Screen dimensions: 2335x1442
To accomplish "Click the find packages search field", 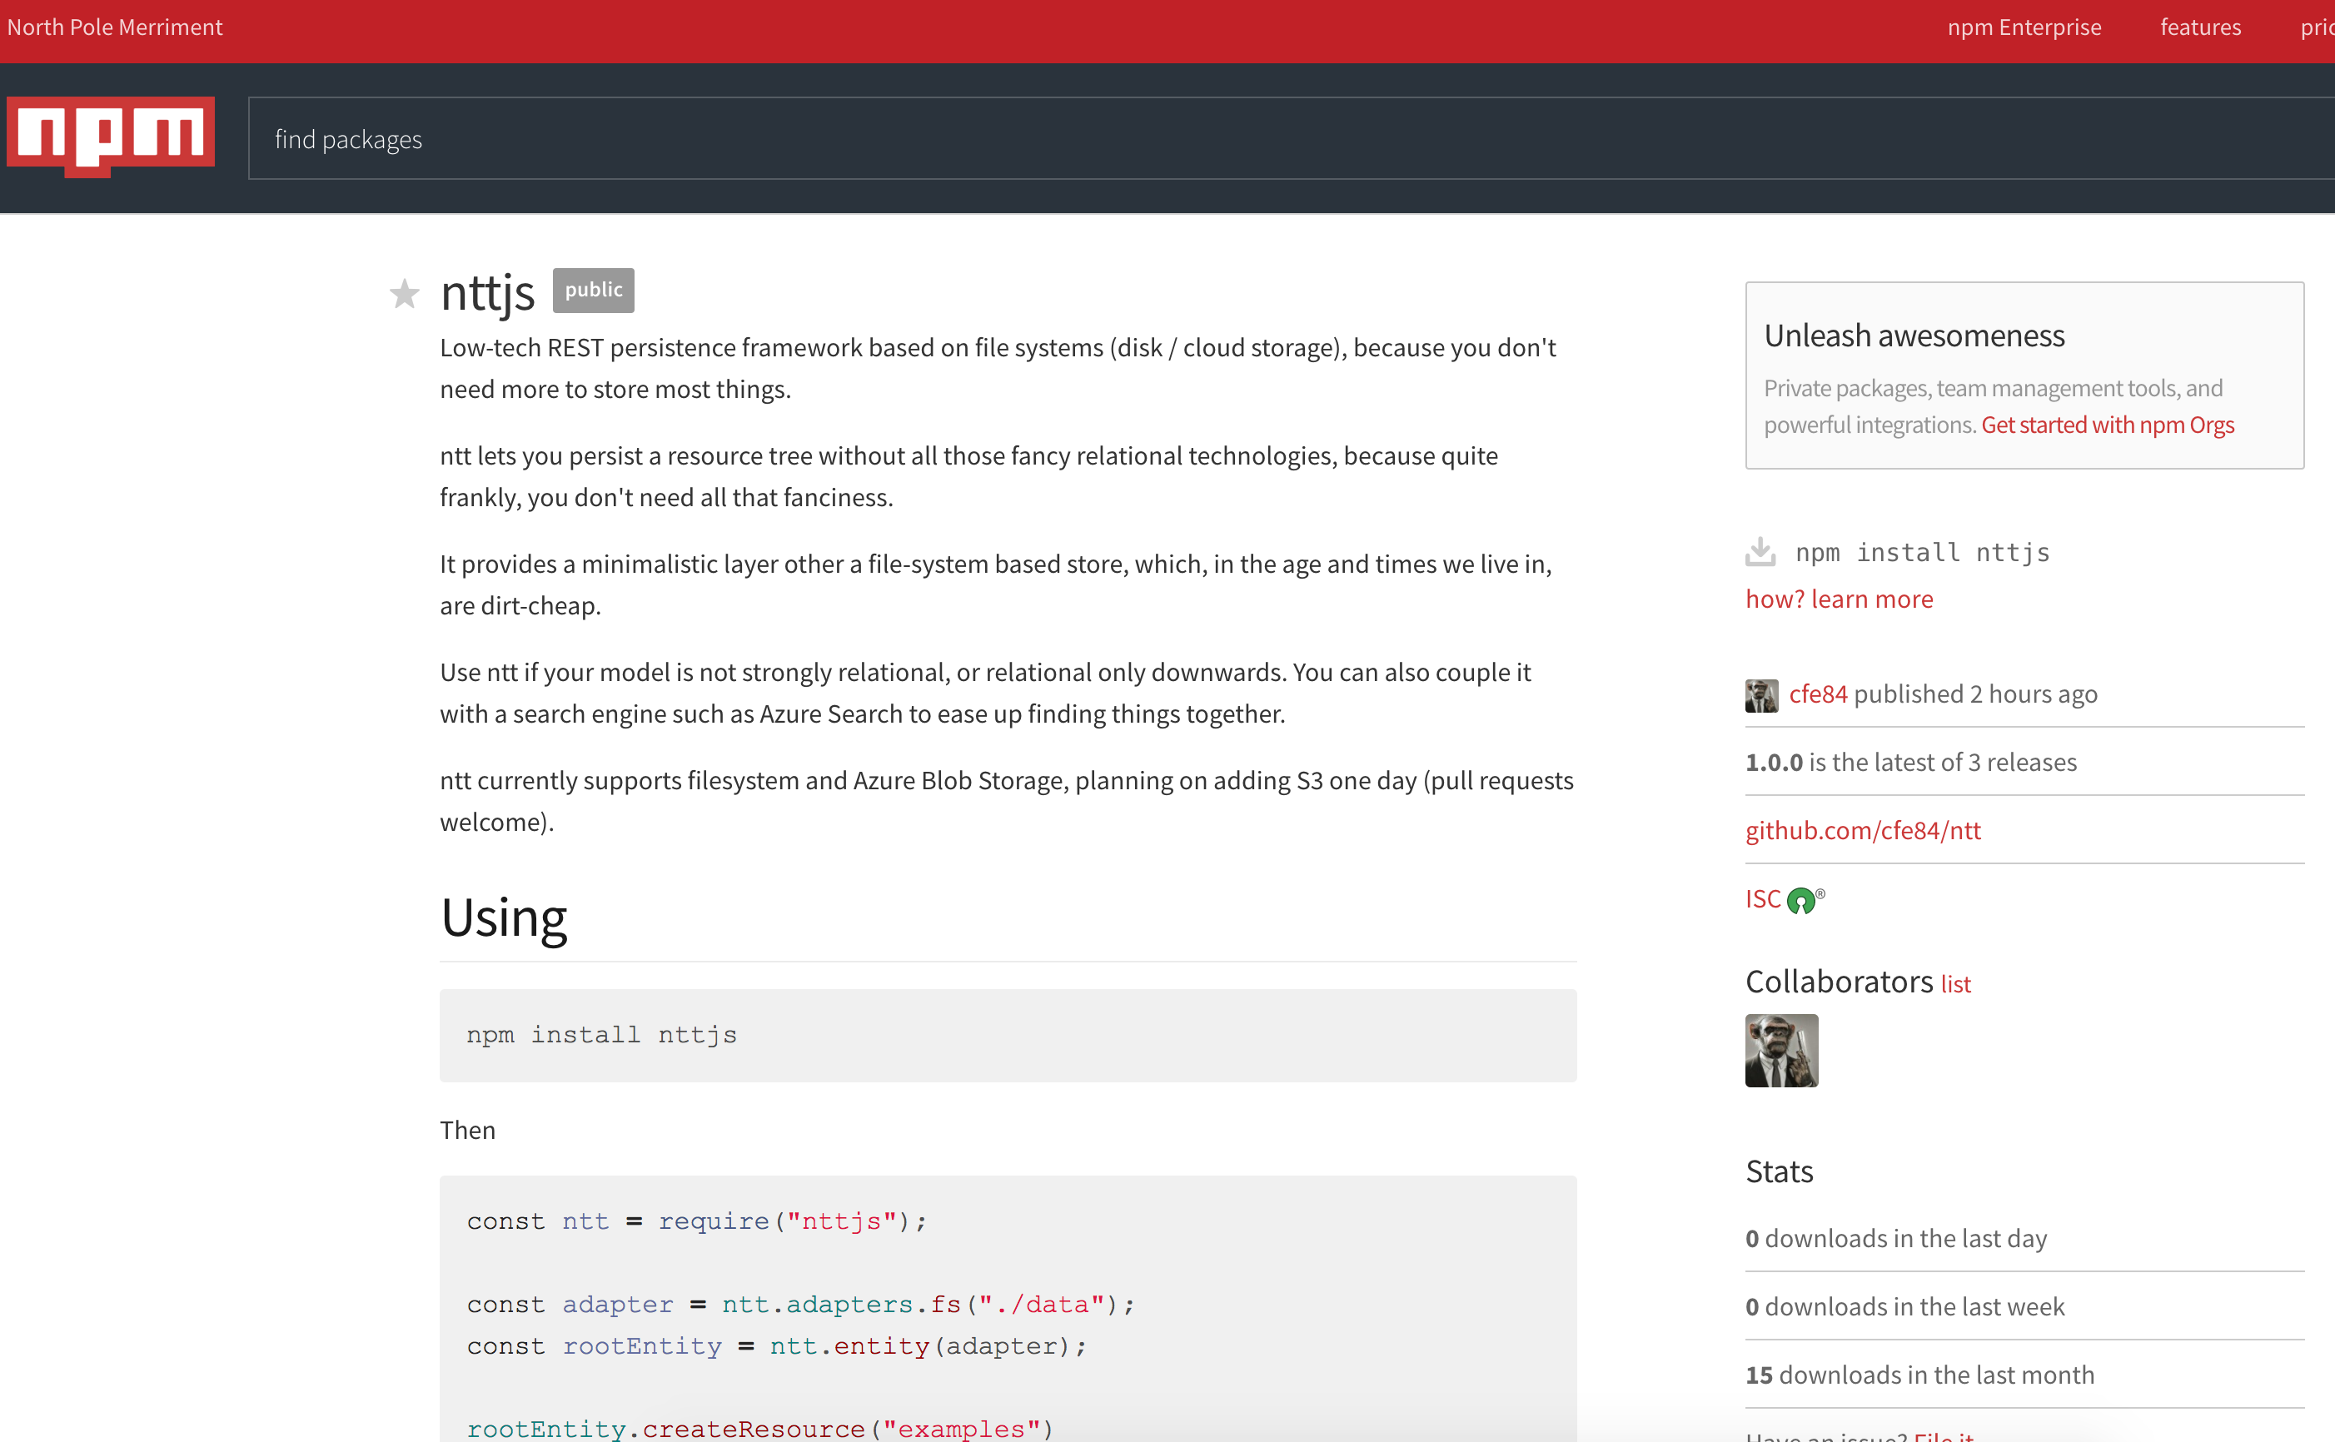I will tap(1292, 138).
